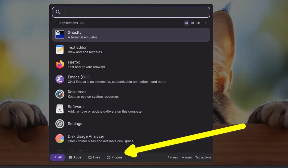This screenshot has height=168, width=288.
Task: Click 'Check folder sizes and available disk space'
Action: pos(101,141)
